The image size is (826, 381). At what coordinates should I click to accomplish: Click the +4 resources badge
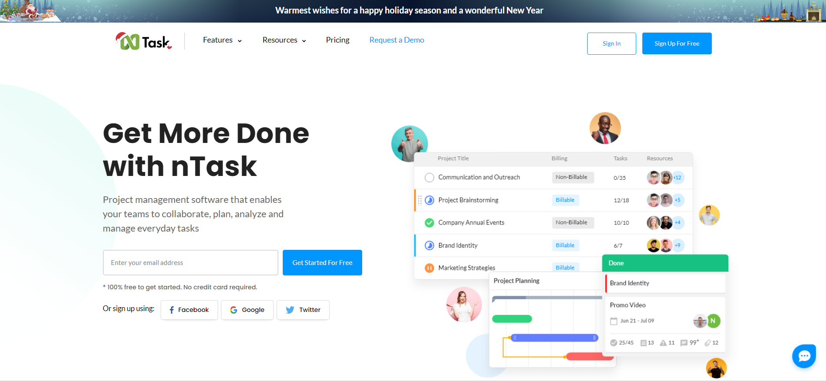click(x=677, y=223)
